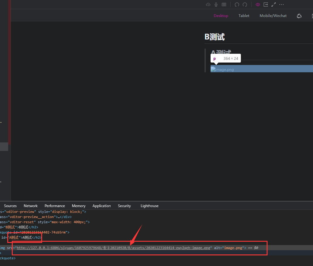This screenshot has height=266, width=313.
Task: Click the undo arrow icon
Action: coord(237,5)
